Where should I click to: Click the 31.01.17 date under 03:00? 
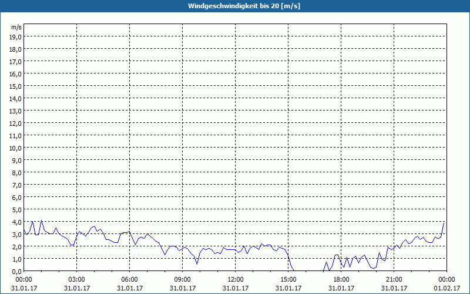point(77,288)
